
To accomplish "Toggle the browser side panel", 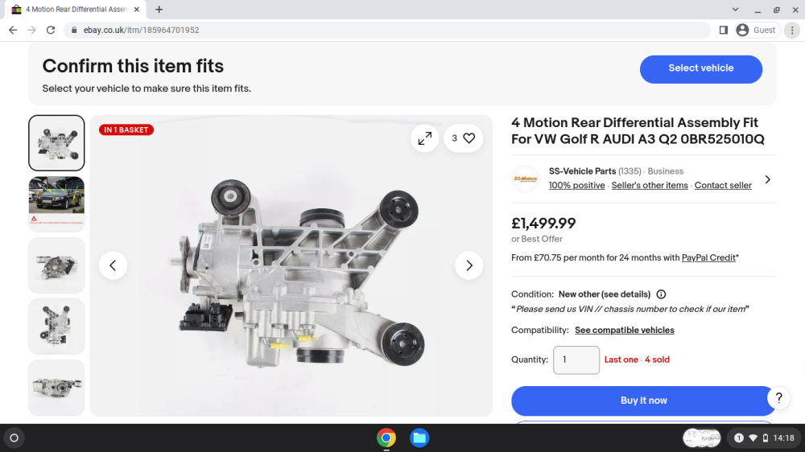I will click(x=724, y=31).
